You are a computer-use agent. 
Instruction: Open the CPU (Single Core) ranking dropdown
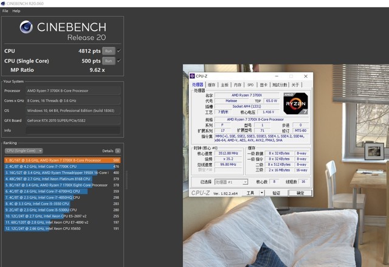[24, 151]
